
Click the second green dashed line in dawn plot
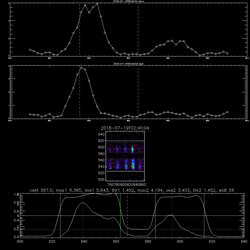[138, 29]
